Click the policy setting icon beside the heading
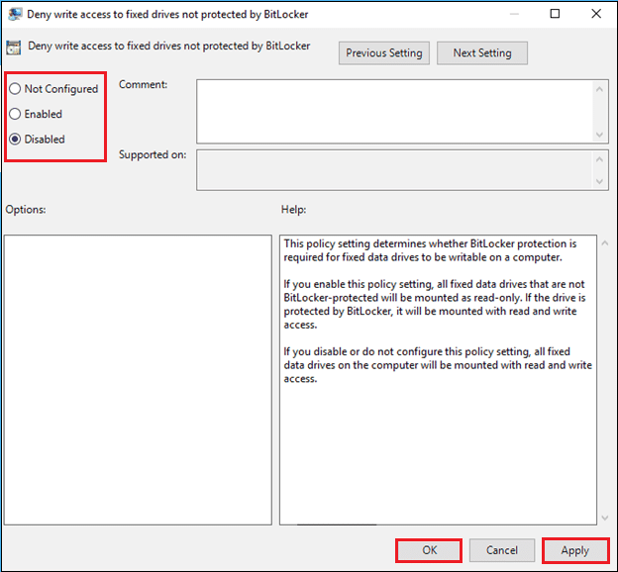 (13, 47)
